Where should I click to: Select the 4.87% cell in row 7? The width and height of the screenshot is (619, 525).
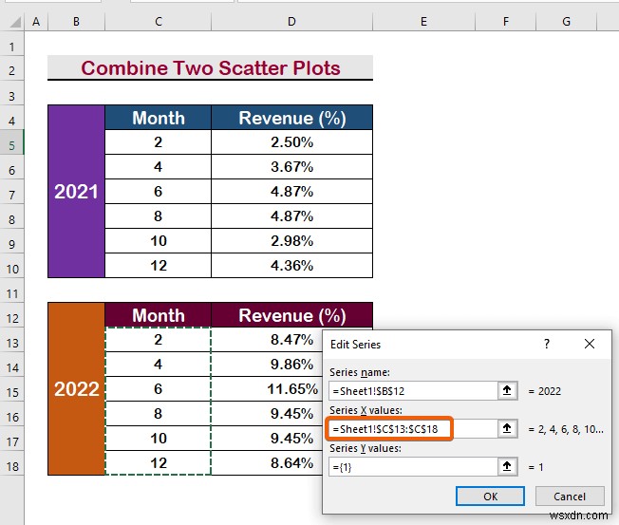coord(291,192)
